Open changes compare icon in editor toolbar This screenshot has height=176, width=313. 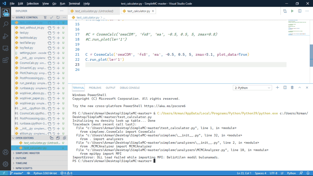click(x=285, y=11)
